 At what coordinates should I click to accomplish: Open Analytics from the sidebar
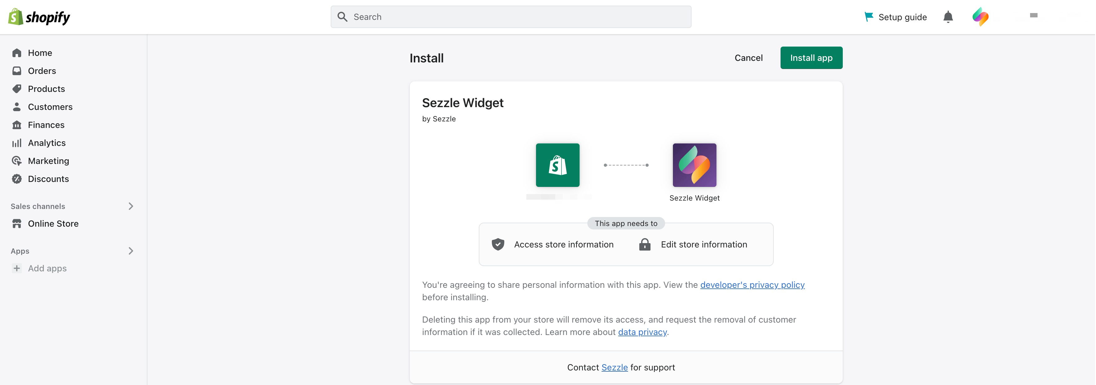point(46,143)
